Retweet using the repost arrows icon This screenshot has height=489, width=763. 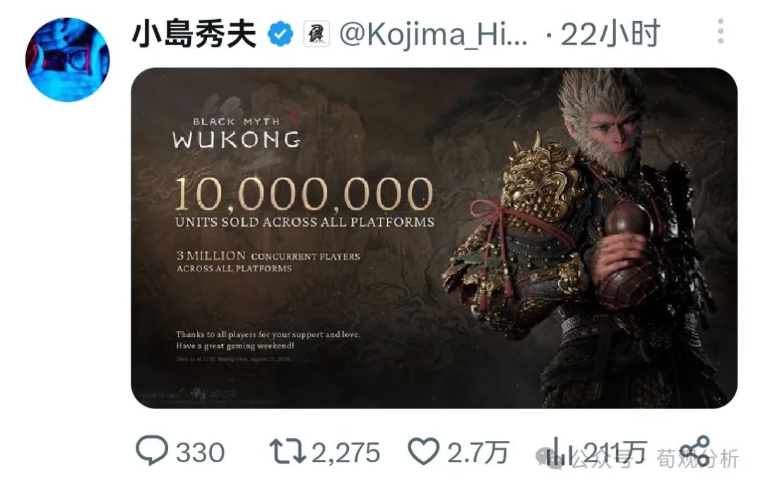click(x=288, y=451)
